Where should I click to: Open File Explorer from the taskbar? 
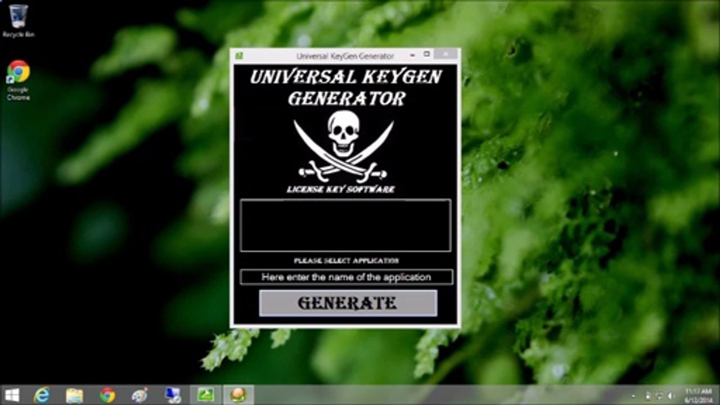74,395
